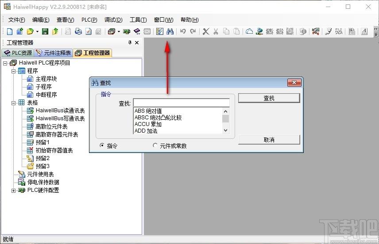
Task: Select HaiwellBus读通讯表 tree item
Action: 60,111
